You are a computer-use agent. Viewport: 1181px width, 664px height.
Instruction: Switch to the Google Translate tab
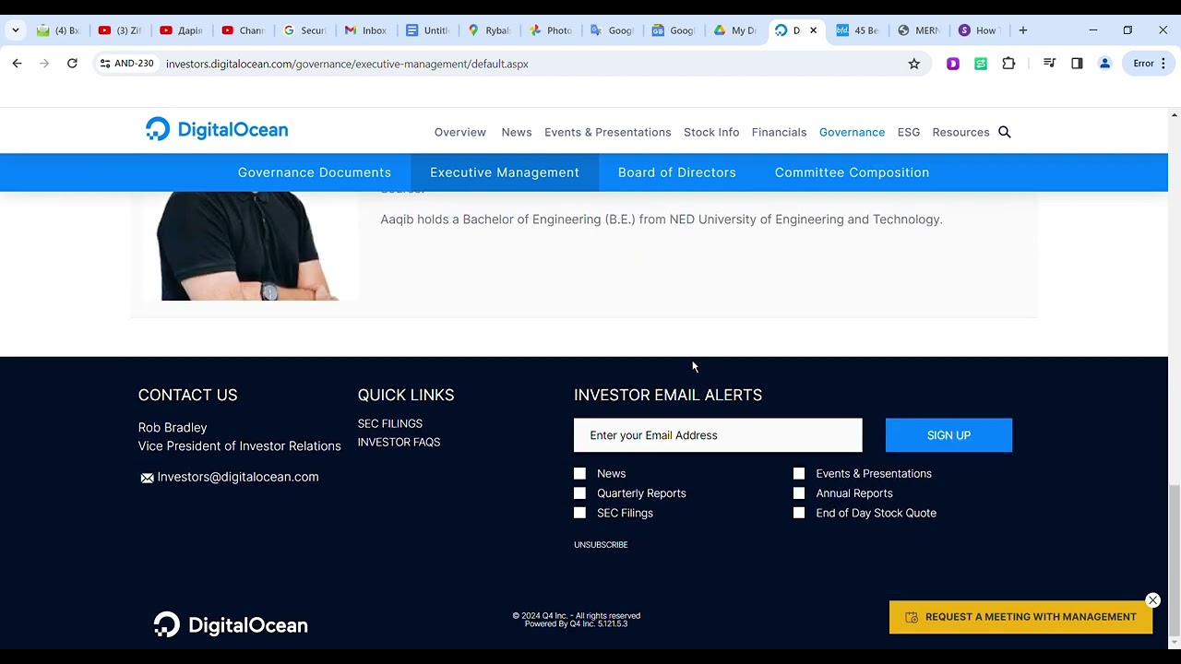click(612, 30)
